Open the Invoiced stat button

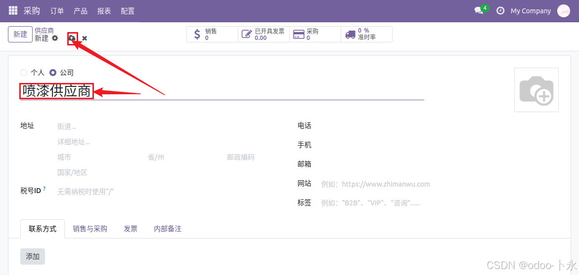(264, 34)
